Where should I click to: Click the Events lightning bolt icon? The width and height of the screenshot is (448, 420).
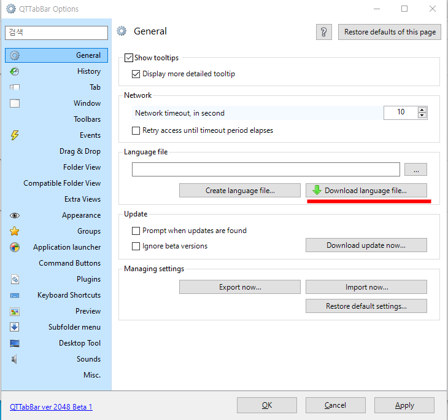[15, 135]
